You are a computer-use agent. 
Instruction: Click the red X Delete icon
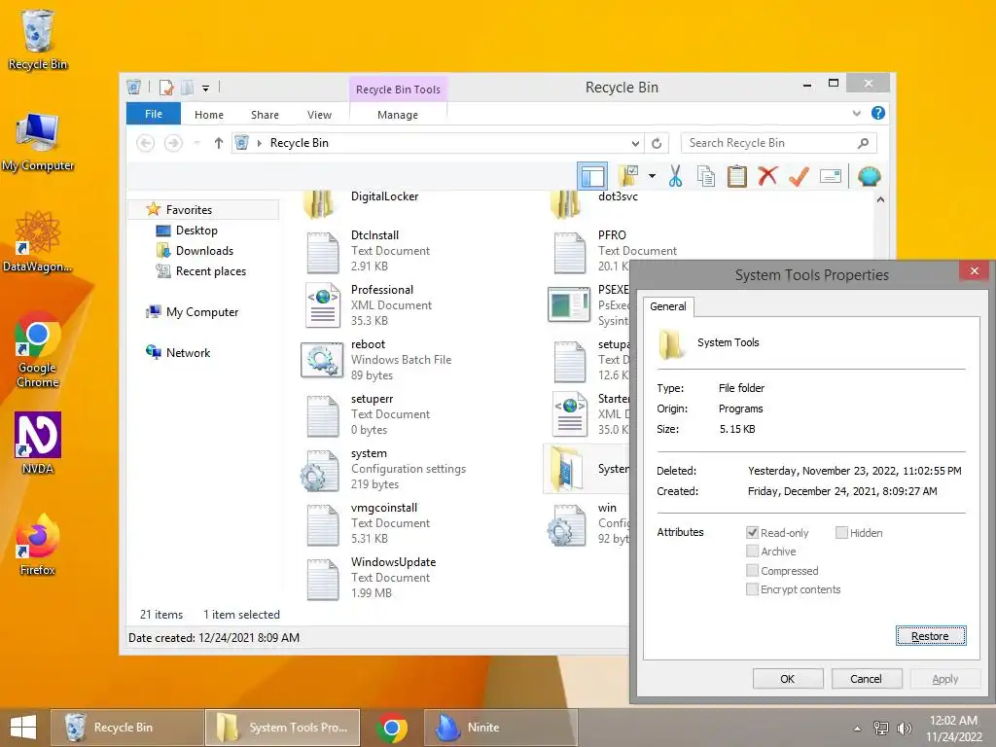767,176
